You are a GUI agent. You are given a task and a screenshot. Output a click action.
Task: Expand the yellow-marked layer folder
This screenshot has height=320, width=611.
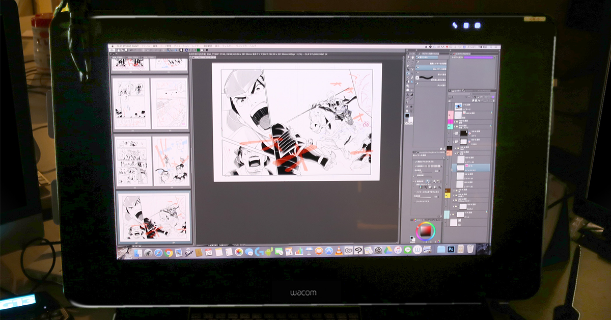tap(454, 195)
